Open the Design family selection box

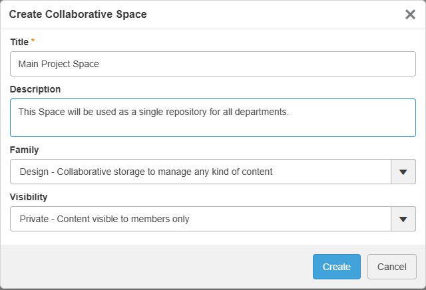(200, 172)
